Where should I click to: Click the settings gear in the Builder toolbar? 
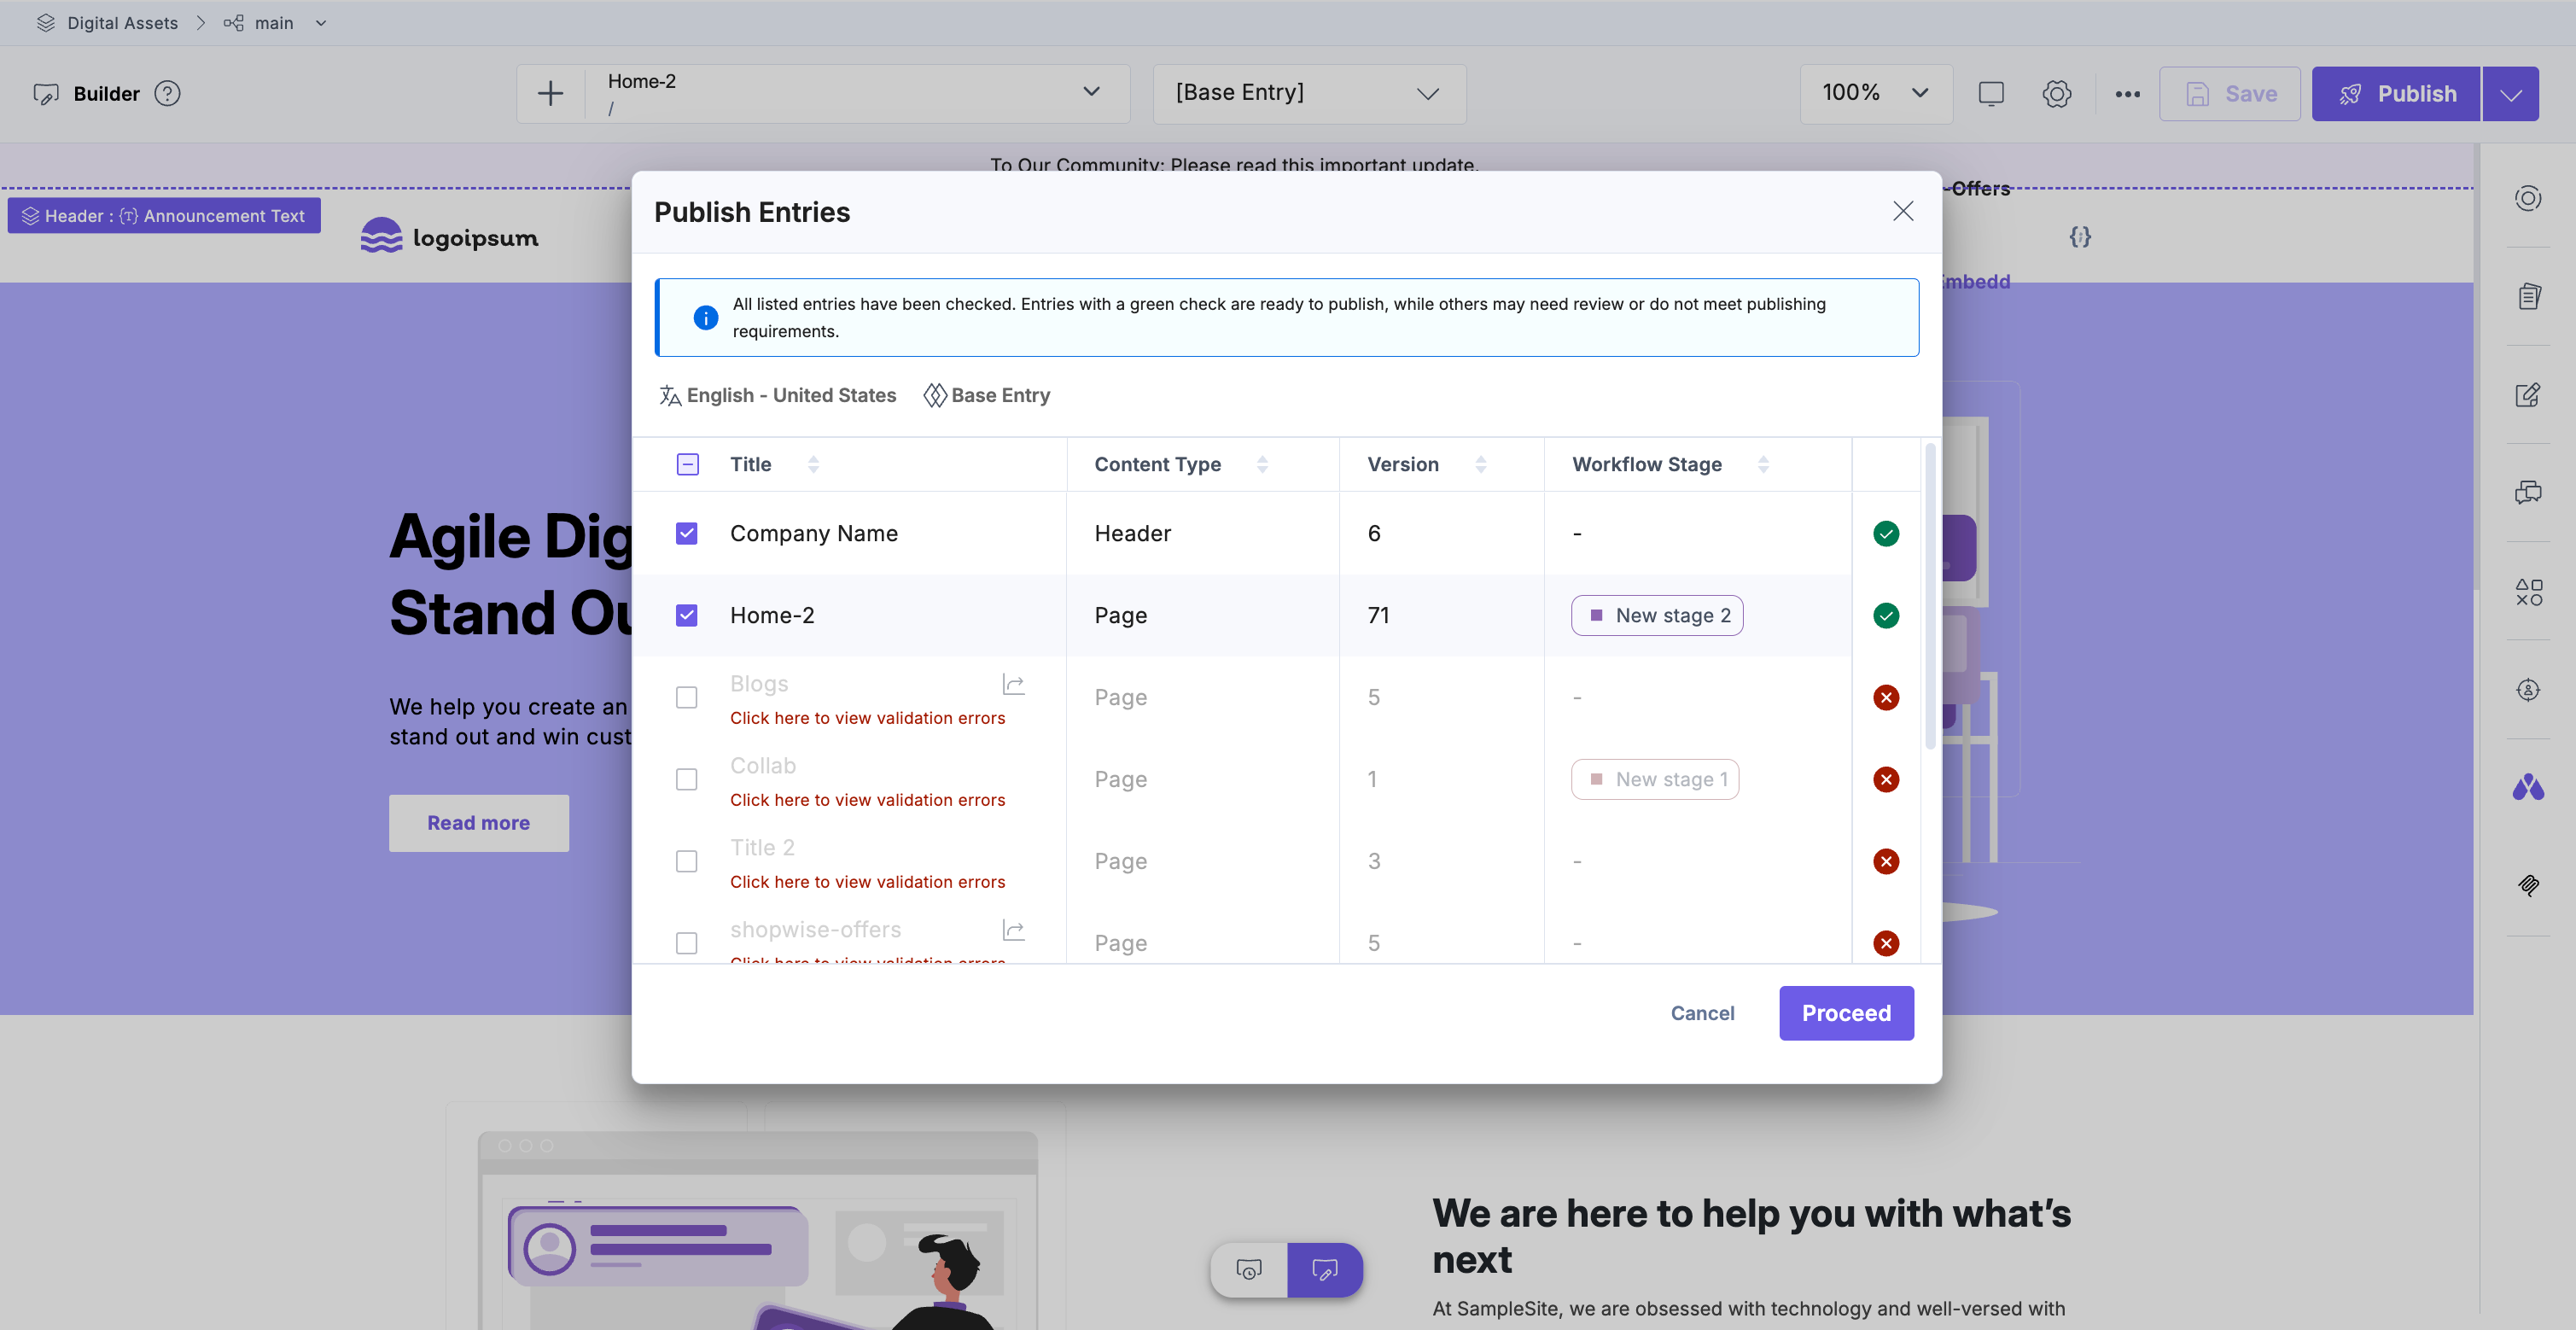(2056, 94)
